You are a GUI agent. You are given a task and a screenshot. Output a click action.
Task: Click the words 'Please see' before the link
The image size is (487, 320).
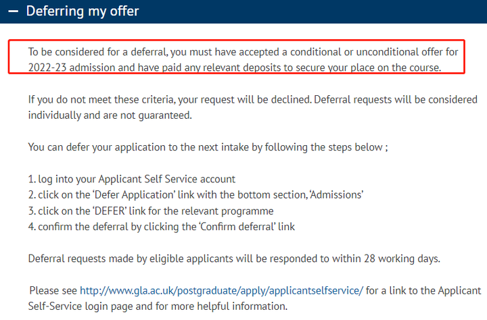pyautogui.click(x=53, y=291)
